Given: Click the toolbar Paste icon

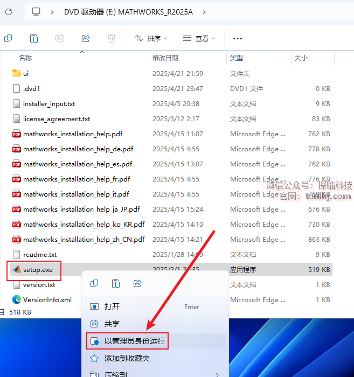Looking at the screenshot, I should point(34,38).
